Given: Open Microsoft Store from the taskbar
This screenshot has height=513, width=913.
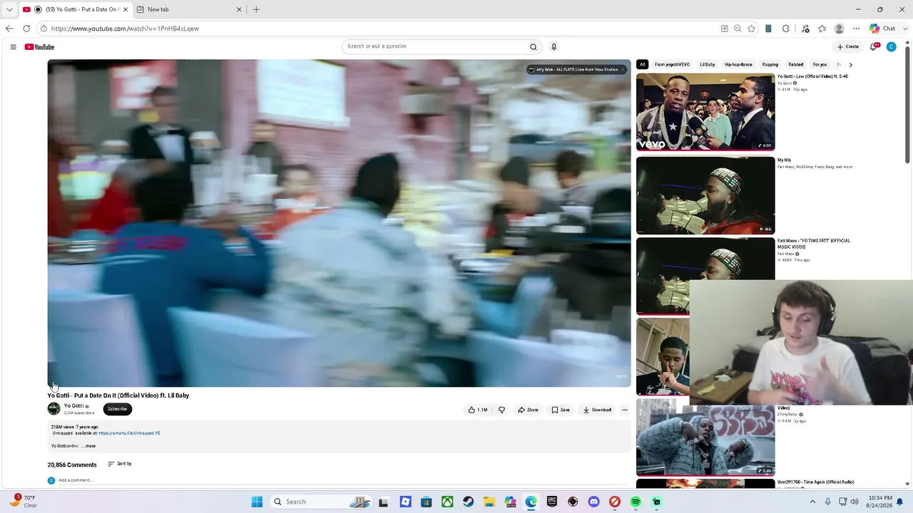Looking at the screenshot, I should (426, 502).
